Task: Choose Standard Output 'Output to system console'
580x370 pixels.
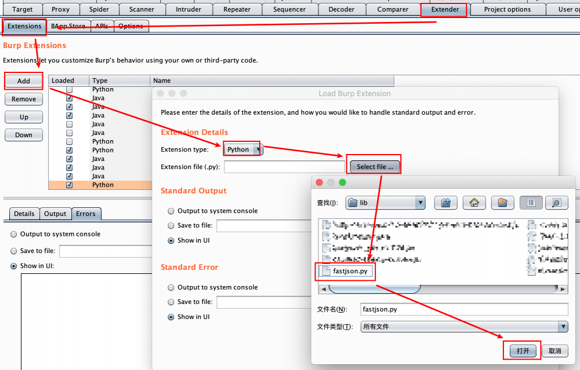Action: pyautogui.click(x=171, y=211)
